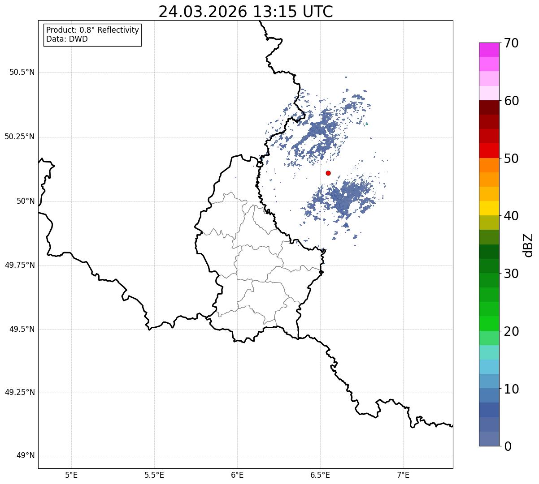Click the 'Data: DWD' text line
This screenshot has width=539, height=484.
[67, 39]
